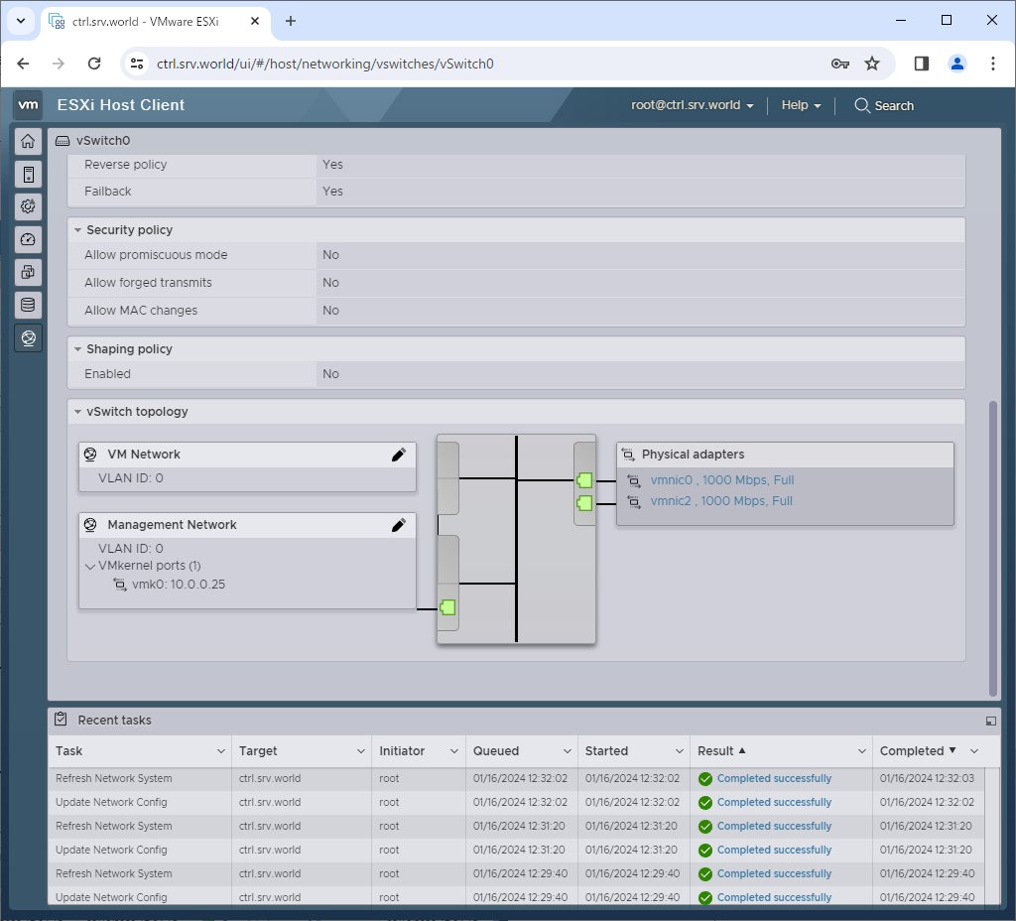Minimize the Recent tasks panel
This screenshot has height=921, width=1016.
click(x=991, y=721)
